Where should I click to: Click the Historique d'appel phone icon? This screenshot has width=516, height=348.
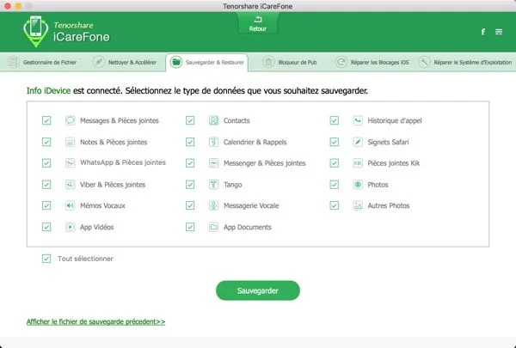(358, 120)
